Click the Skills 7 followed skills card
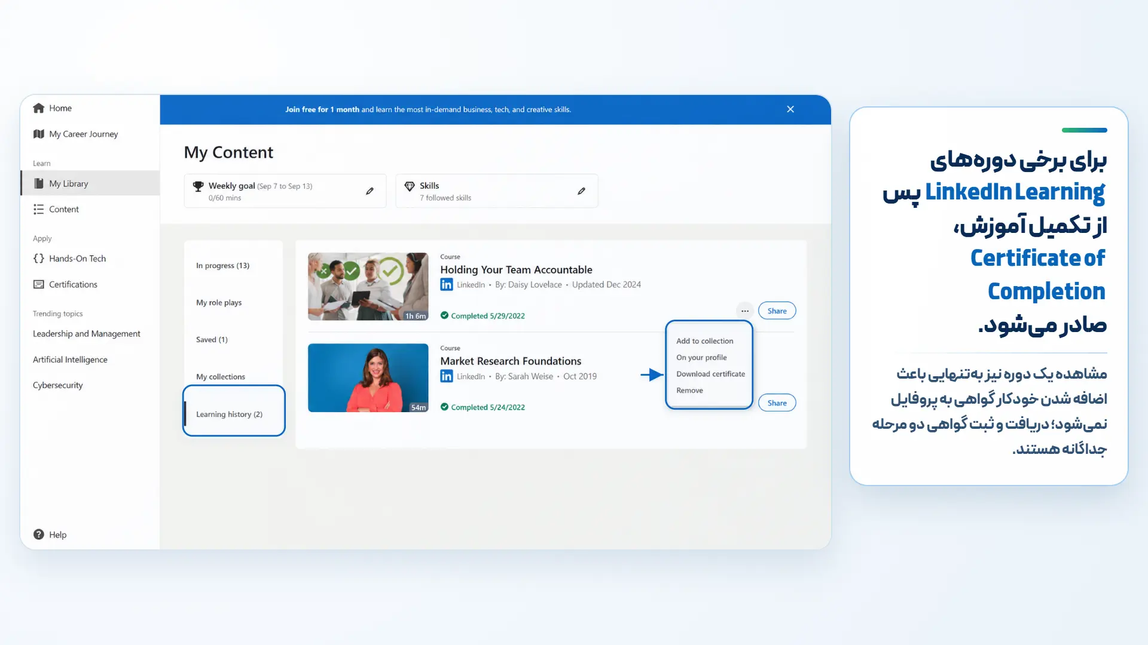 point(496,191)
